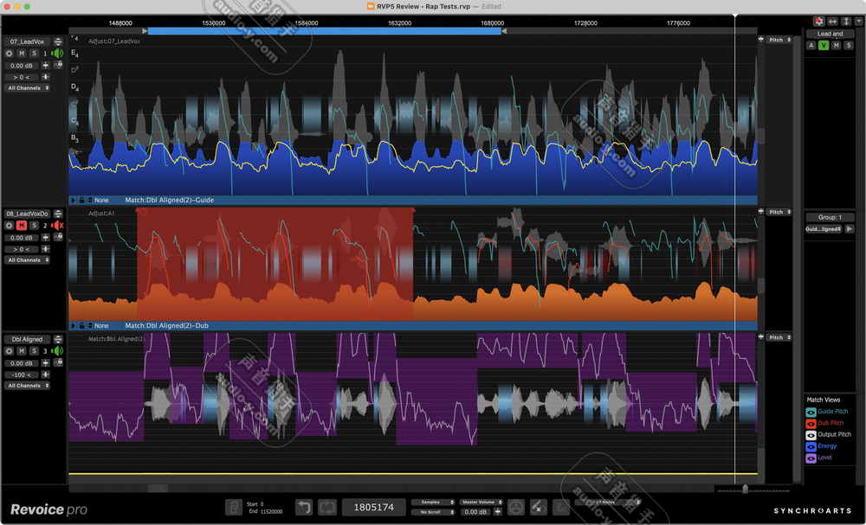
Task: Open the All Channels dropdown on 07_LeadVox
Action: 27,87
